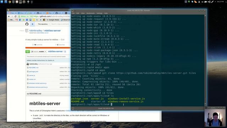
Task: Click the plus icon after mbtiles-server breadcrumb
Action: pos(65,52)
